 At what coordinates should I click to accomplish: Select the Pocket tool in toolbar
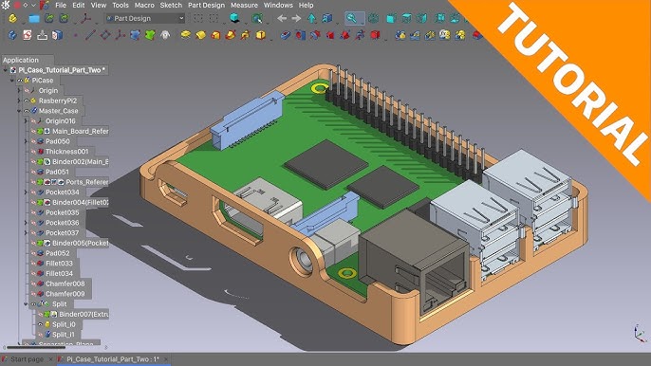(x=285, y=35)
